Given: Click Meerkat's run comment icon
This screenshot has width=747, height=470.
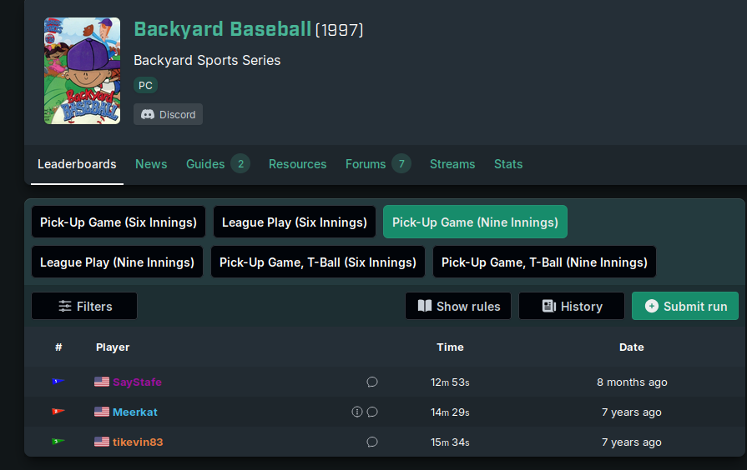Looking at the screenshot, I should pos(372,412).
